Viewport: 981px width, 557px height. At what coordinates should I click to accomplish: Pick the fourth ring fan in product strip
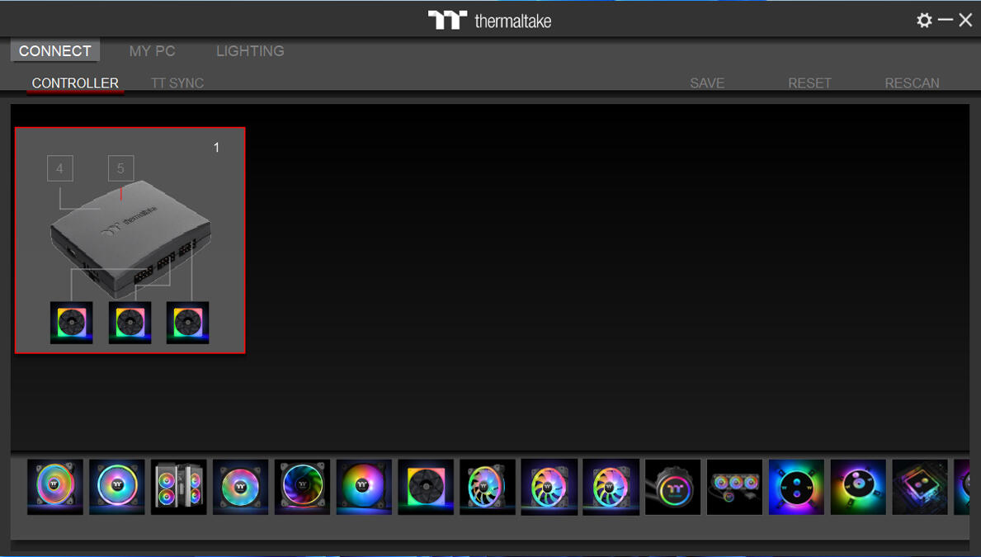coord(240,487)
